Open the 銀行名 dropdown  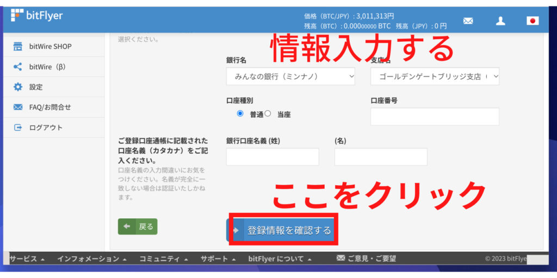coord(290,76)
